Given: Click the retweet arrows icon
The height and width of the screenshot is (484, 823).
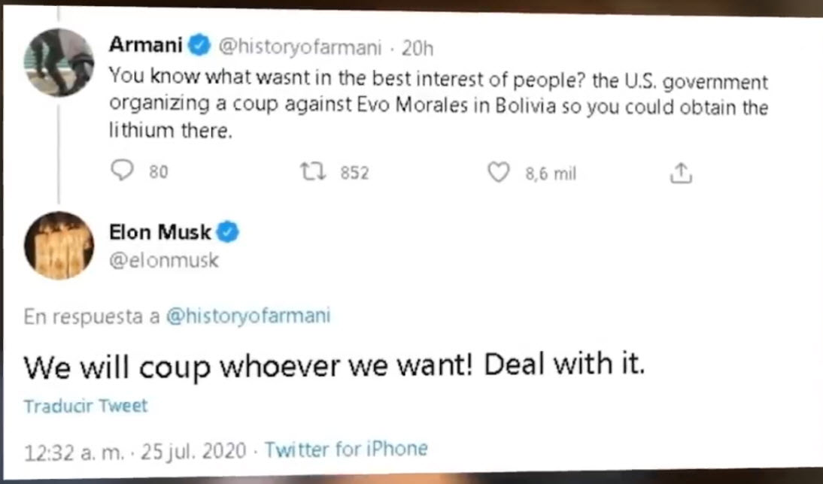Looking at the screenshot, I should [309, 173].
